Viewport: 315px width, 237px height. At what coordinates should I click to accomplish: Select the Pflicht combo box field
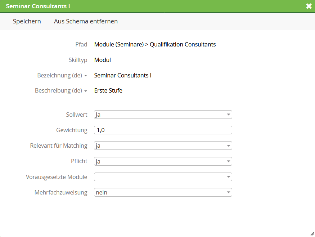tap(163, 161)
